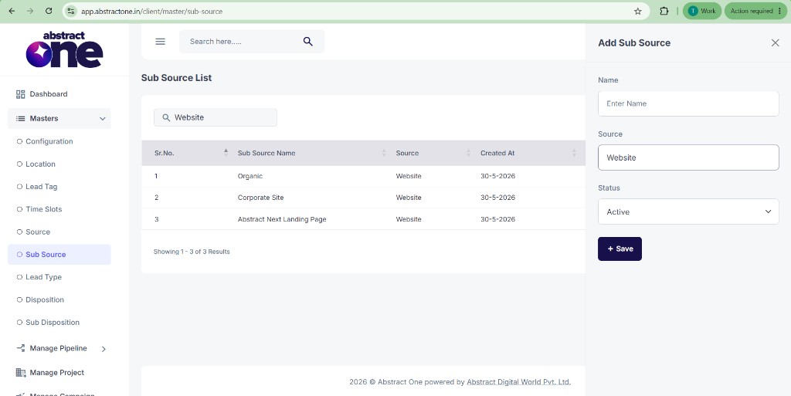Click the browser back arrow
This screenshot has height=396, width=791.
click(12, 11)
